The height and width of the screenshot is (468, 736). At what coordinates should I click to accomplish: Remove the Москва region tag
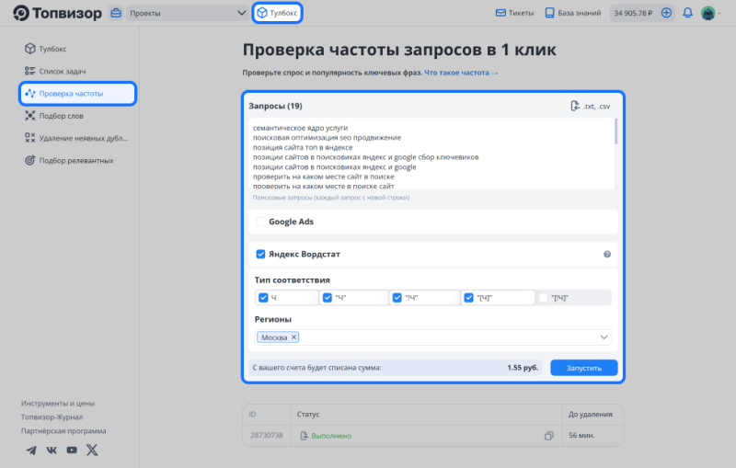(x=293, y=337)
